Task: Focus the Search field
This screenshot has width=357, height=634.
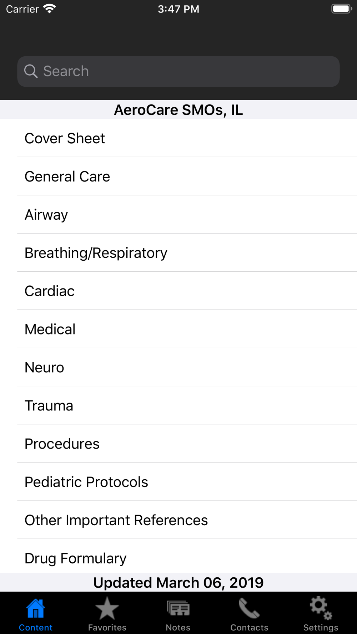Action: [x=178, y=71]
